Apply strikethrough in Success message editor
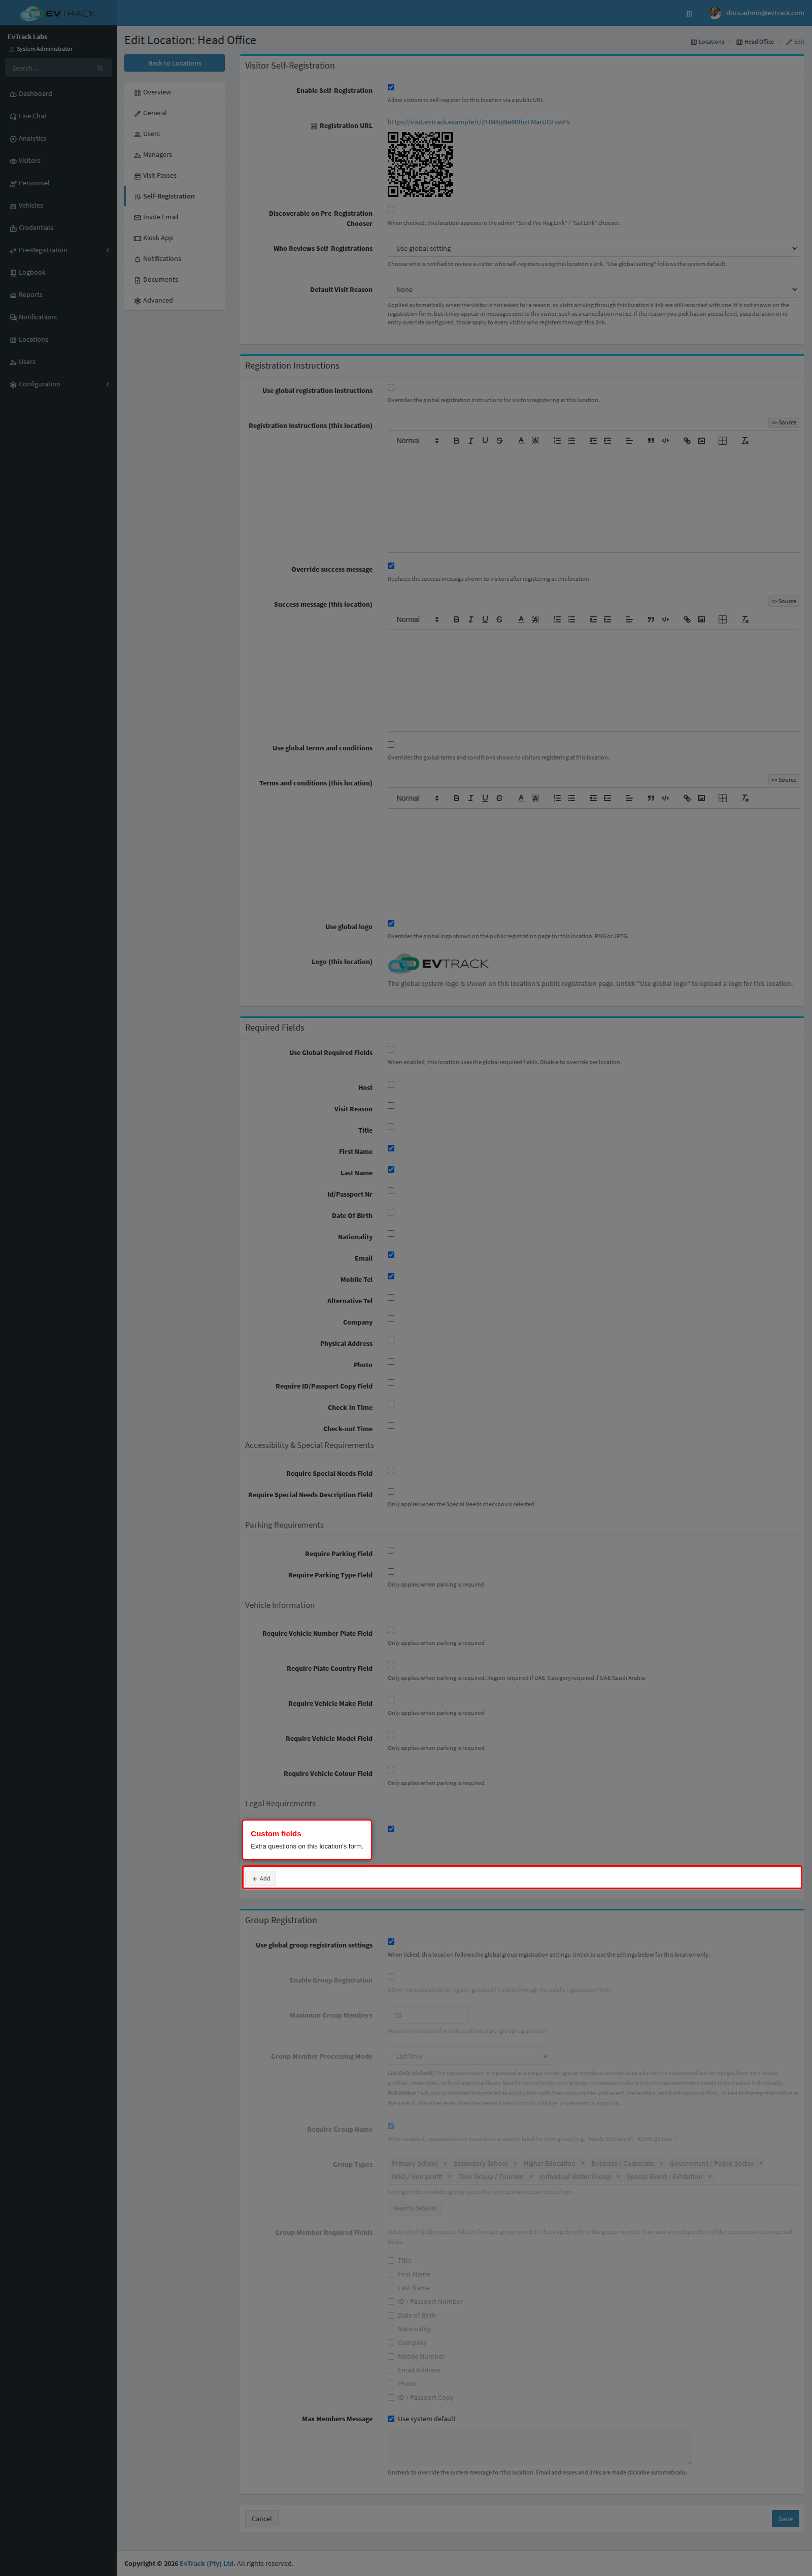The width and height of the screenshot is (812, 2576). [x=500, y=620]
